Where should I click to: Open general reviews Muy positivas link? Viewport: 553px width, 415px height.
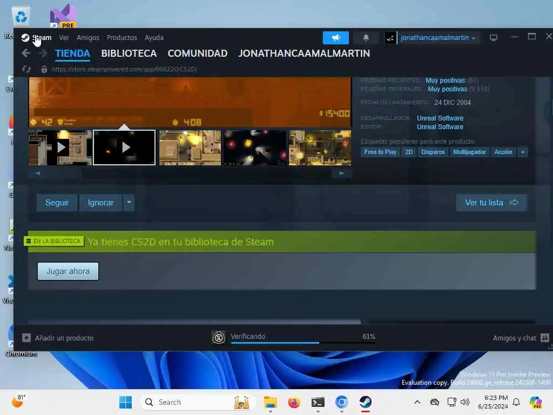point(447,89)
